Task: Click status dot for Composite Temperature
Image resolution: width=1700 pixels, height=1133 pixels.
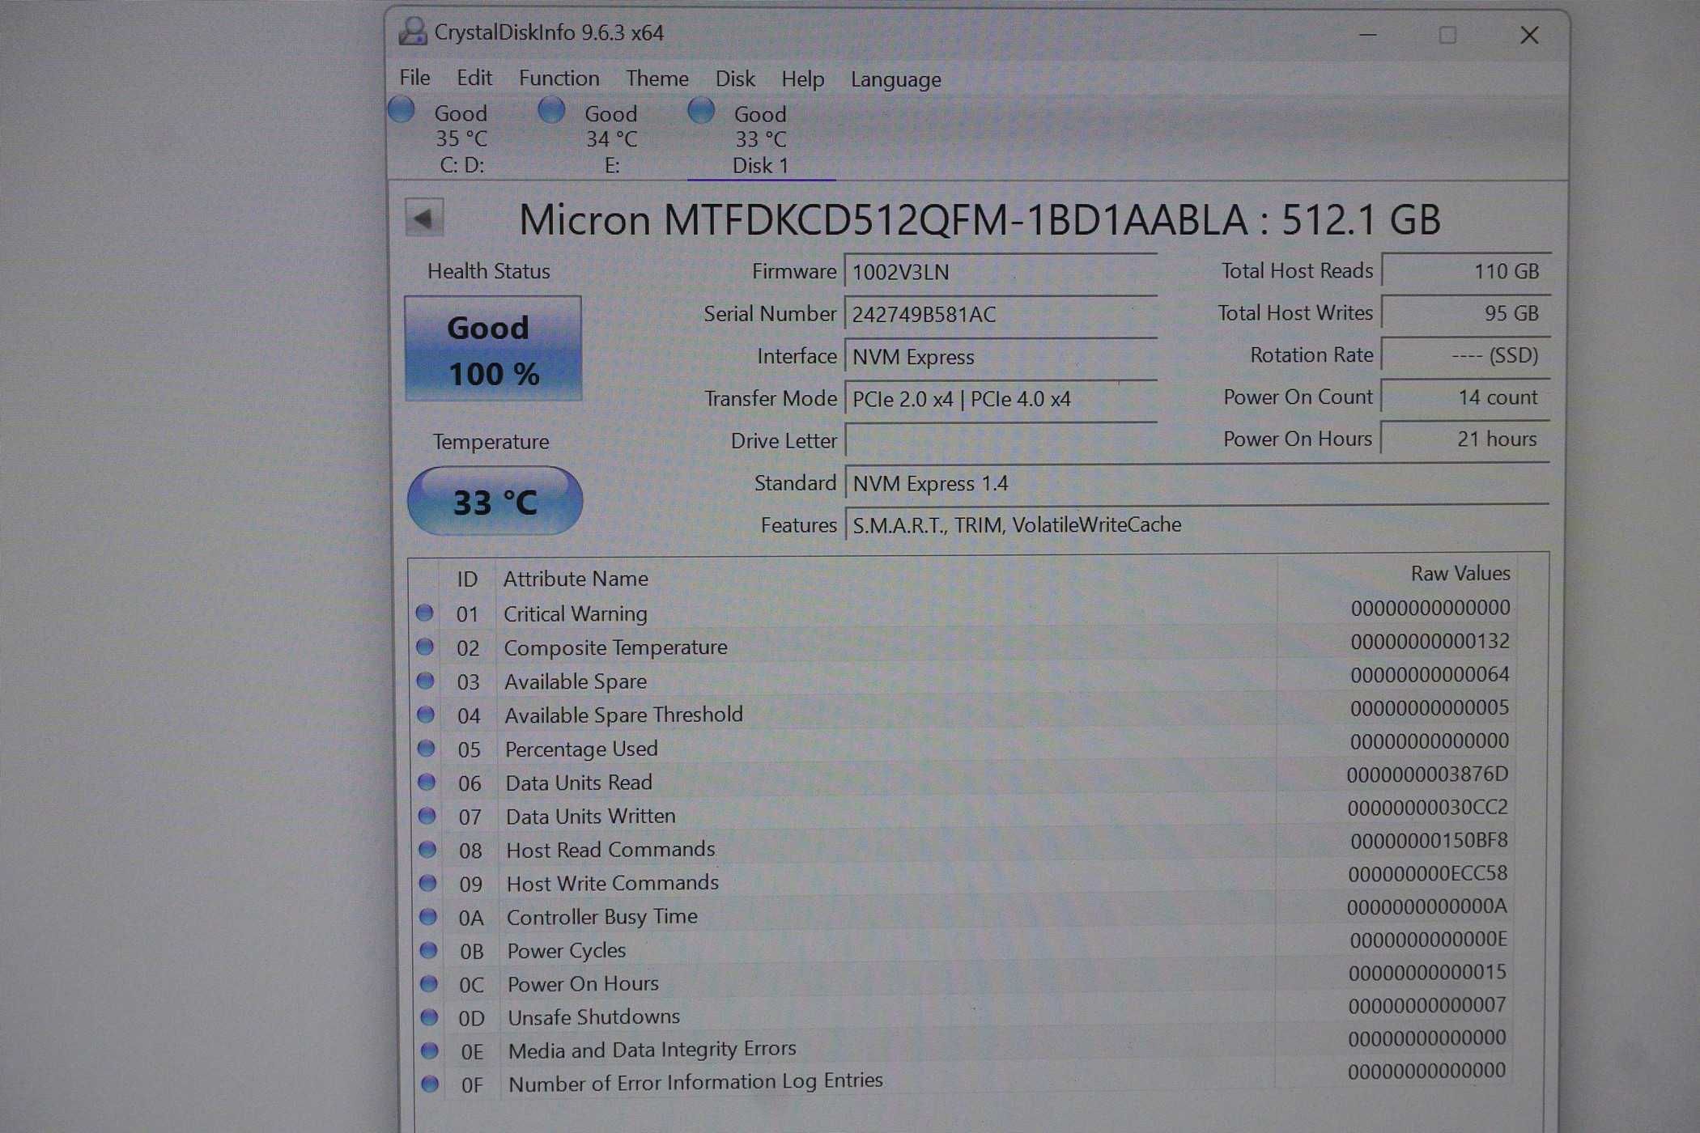Action: 425,647
